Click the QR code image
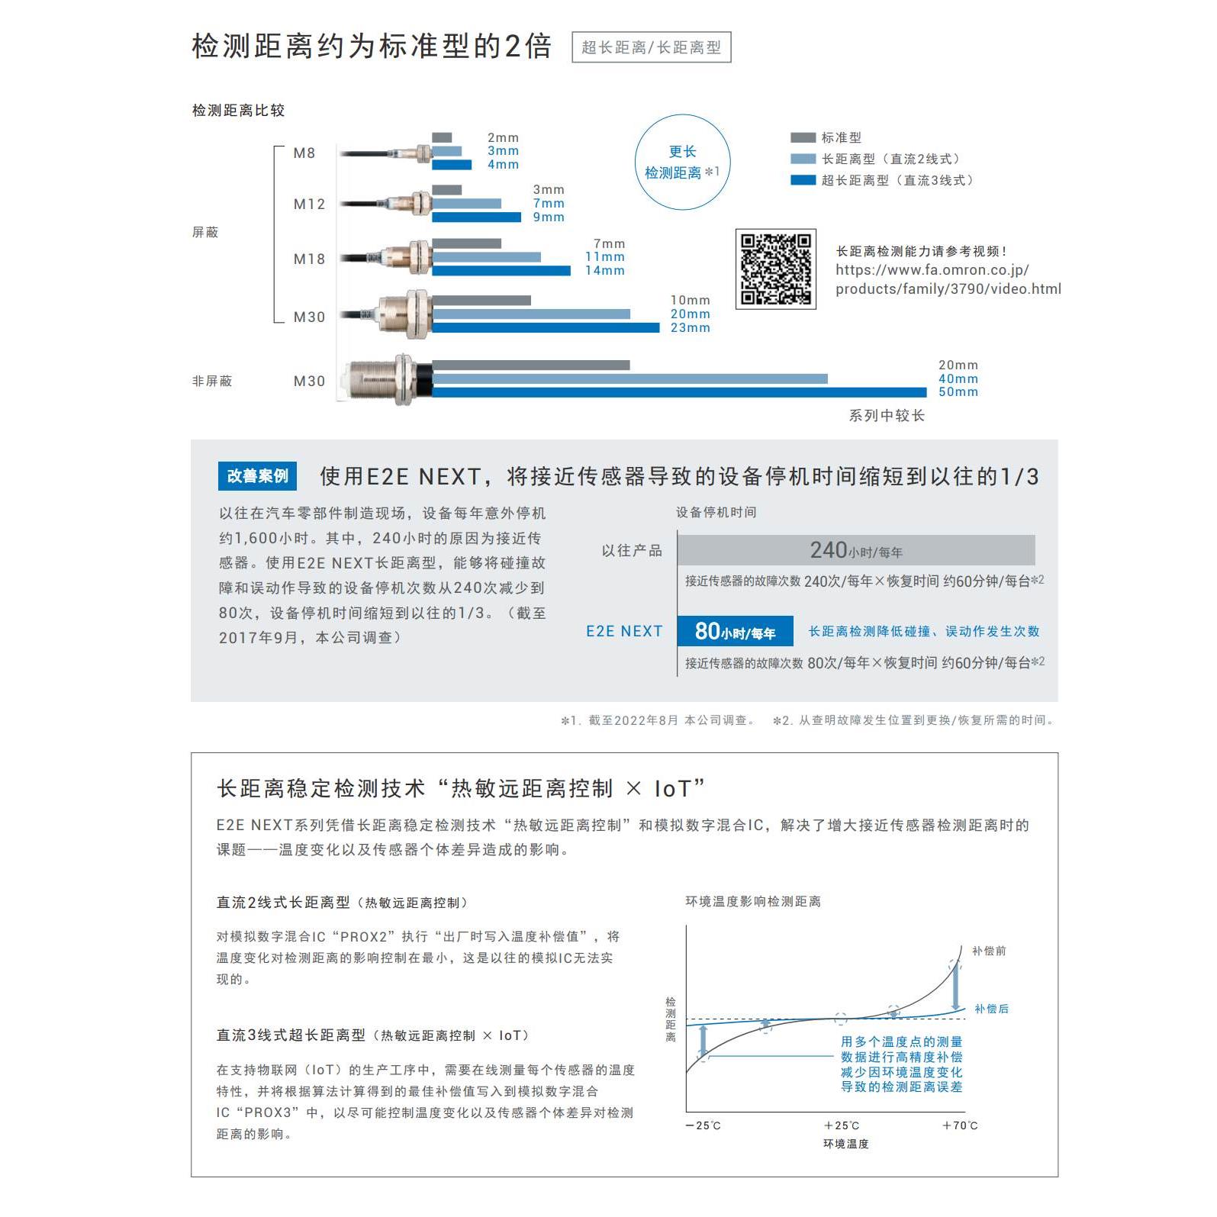Viewport: 1217px width, 1217px height. (x=775, y=269)
